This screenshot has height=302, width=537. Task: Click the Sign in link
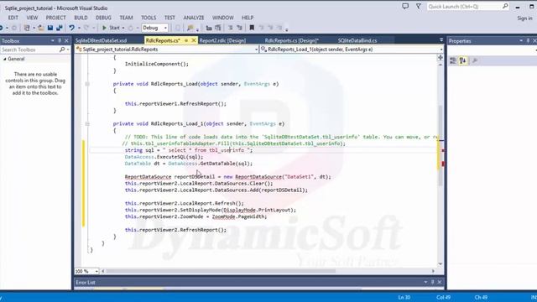pyautogui.click(x=524, y=18)
